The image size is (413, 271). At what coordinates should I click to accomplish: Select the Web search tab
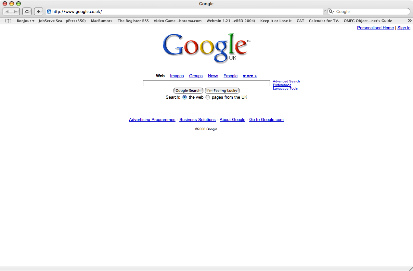(x=160, y=76)
